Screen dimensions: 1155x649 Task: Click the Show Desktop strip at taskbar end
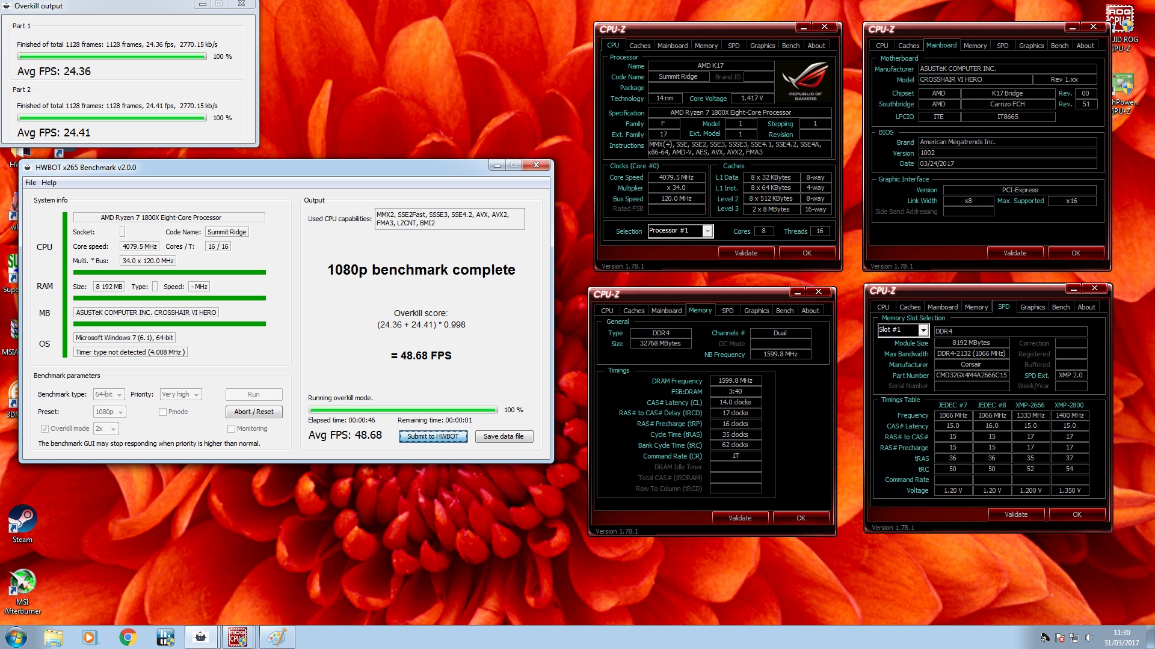pyautogui.click(x=1150, y=637)
